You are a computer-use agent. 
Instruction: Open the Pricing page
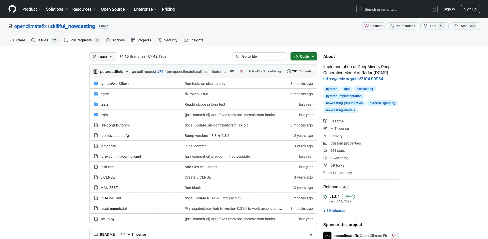[168, 9]
